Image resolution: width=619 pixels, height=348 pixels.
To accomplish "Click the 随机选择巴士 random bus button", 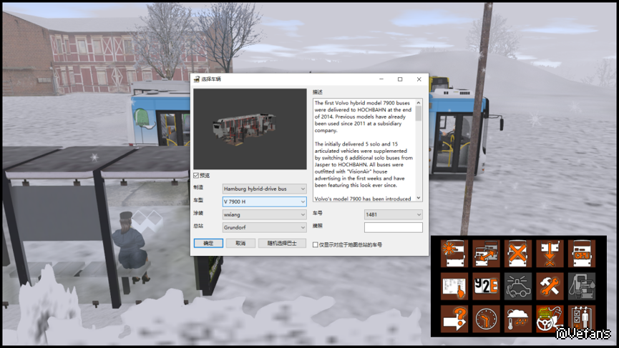I will point(282,244).
